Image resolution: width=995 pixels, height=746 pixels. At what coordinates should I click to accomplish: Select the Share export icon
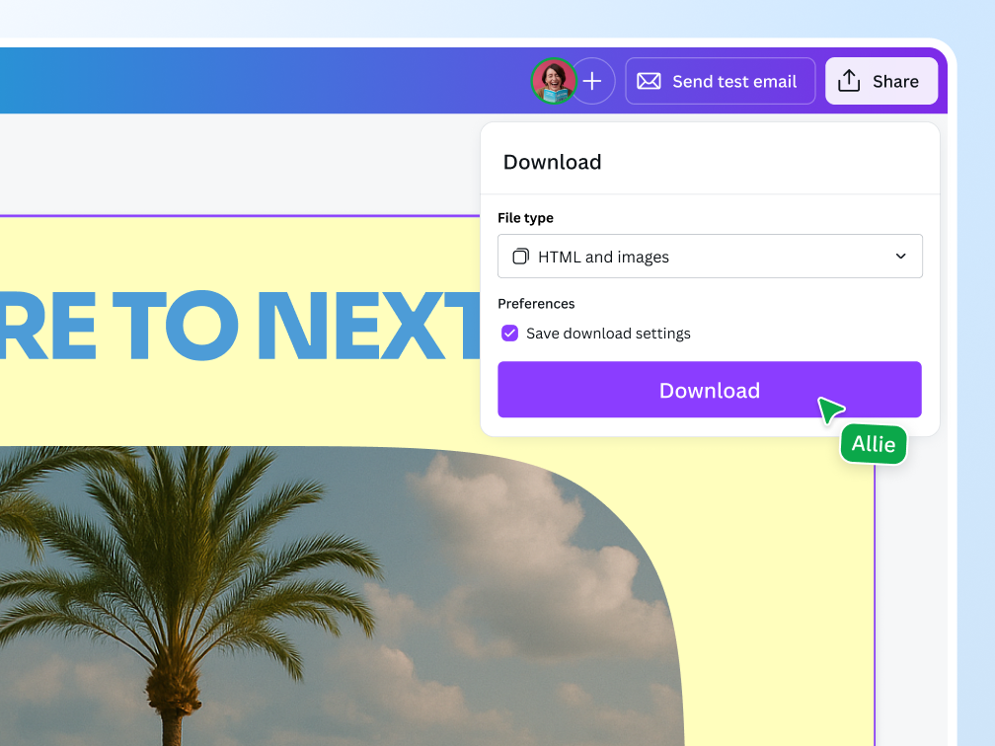tap(849, 81)
